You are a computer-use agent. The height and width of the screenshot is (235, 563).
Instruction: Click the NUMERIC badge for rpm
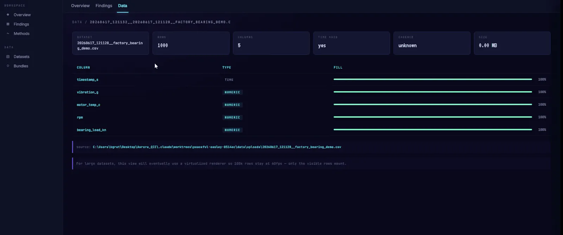[232, 117]
